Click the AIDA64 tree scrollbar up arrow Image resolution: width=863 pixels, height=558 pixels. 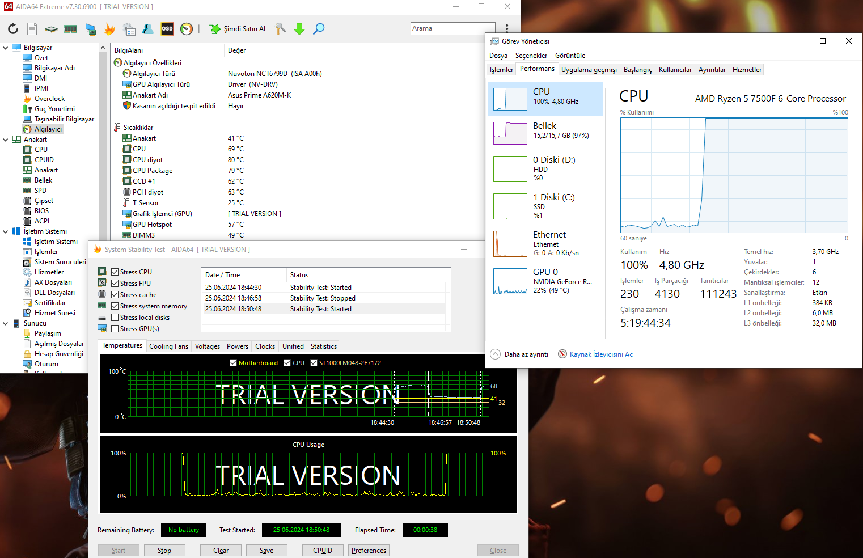(x=103, y=48)
